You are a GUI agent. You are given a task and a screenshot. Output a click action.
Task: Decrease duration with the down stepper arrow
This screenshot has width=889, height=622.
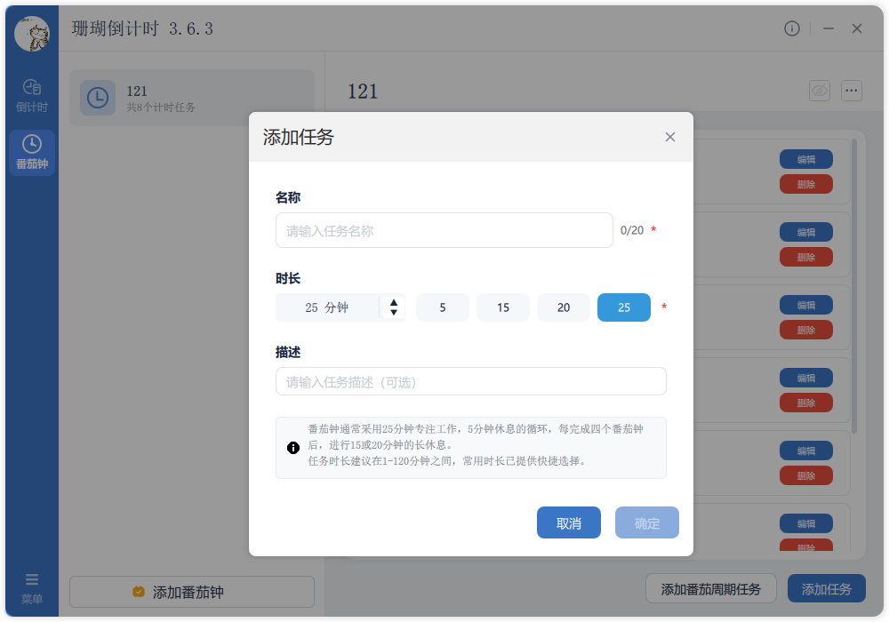pyautogui.click(x=392, y=312)
